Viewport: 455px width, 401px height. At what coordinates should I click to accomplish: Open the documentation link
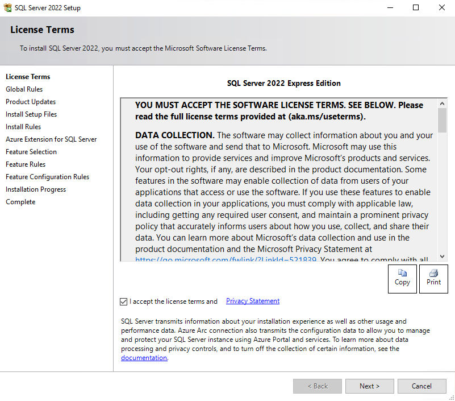point(144,358)
